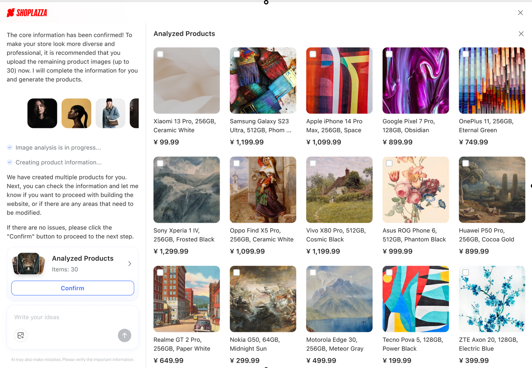Open the Tecno Pova 5 geometric art image
The width and height of the screenshot is (532, 368).
pyautogui.click(x=416, y=299)
